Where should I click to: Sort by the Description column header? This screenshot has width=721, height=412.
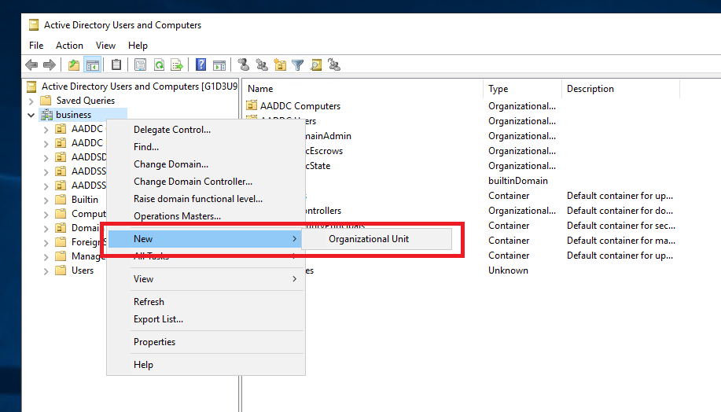click(x=621, y=89)
